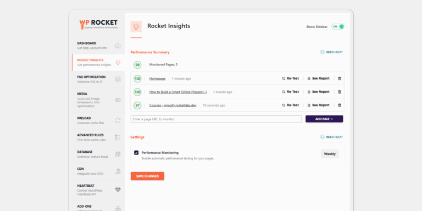The width and height of the screenshot is (422, 211).
Task: Re-Test the Courses page
Action: 290,105
